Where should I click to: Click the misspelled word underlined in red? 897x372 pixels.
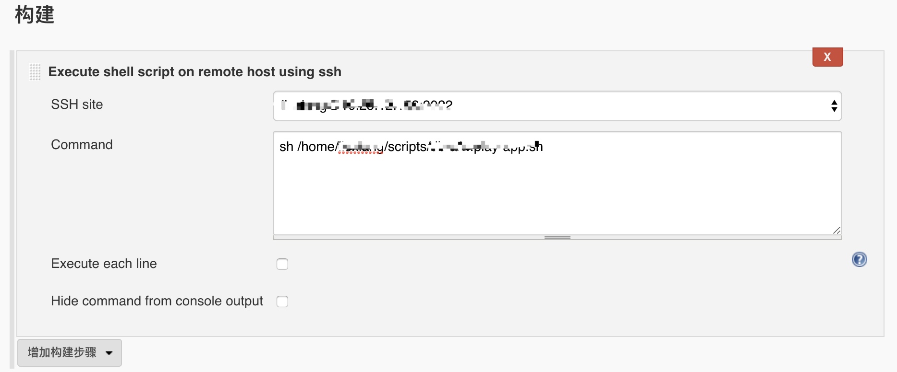point(360,148)
